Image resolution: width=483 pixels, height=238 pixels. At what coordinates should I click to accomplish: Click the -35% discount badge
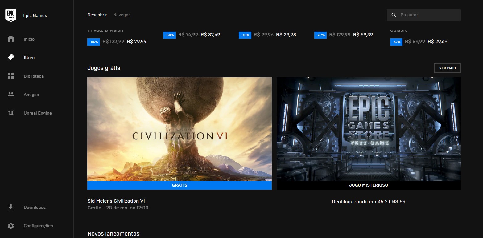[93, 42]
